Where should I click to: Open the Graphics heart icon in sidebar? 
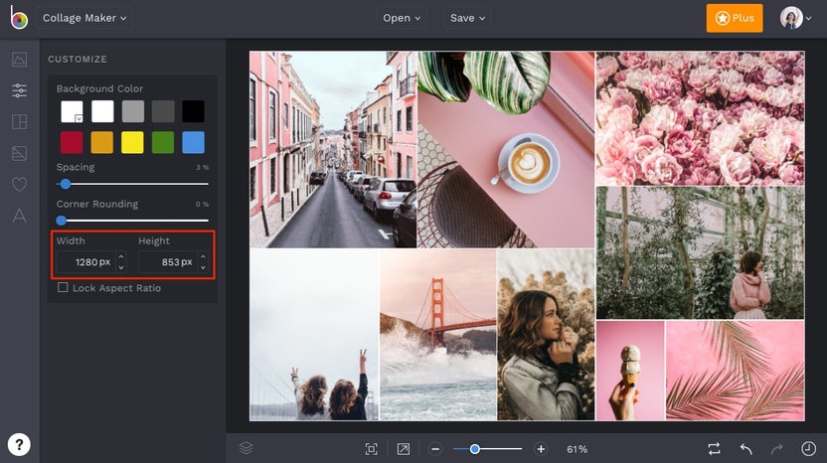[x=19, y=184]
